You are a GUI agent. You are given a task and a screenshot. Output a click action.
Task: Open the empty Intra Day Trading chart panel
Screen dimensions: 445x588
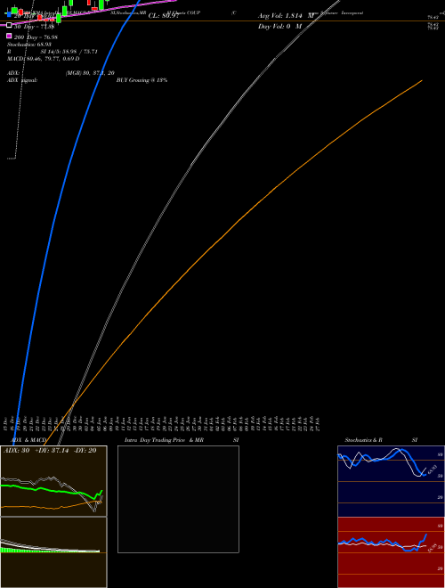pos(178,499)
